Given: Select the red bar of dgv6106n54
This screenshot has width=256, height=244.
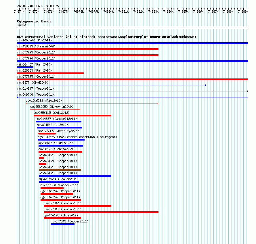Looking at the screenshot, I should point(57,194).
